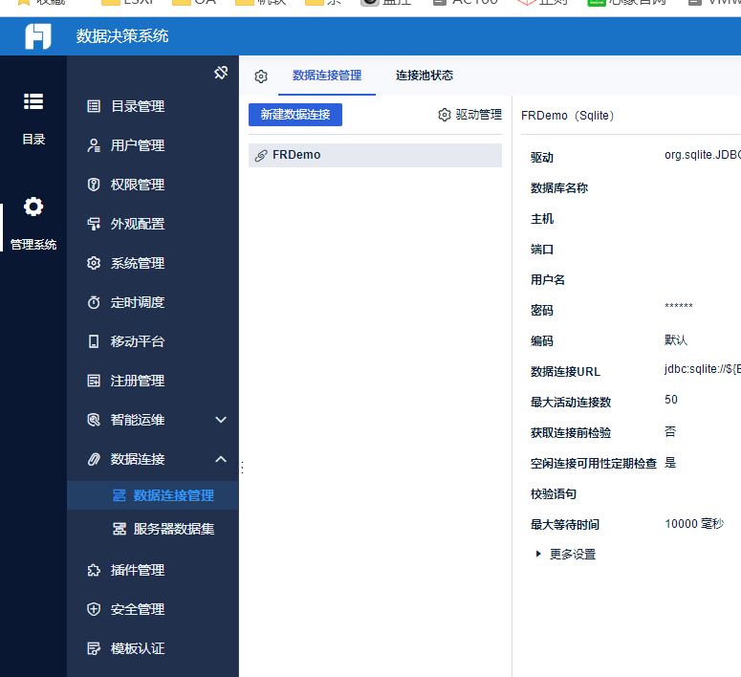Screen dimensions: 741x677
Task: Select 数据连接管理 in sidebar submenu
Action: click(x=153, y=495)
